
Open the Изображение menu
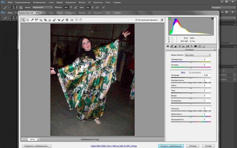click(39, 2)
